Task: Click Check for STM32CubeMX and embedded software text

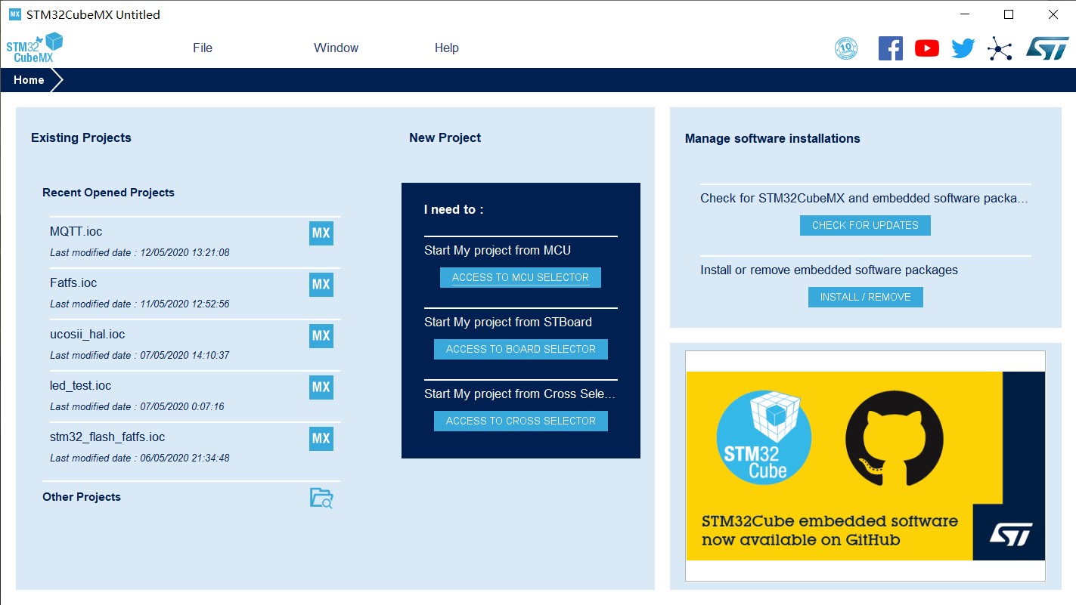Action: coord(864,199)
